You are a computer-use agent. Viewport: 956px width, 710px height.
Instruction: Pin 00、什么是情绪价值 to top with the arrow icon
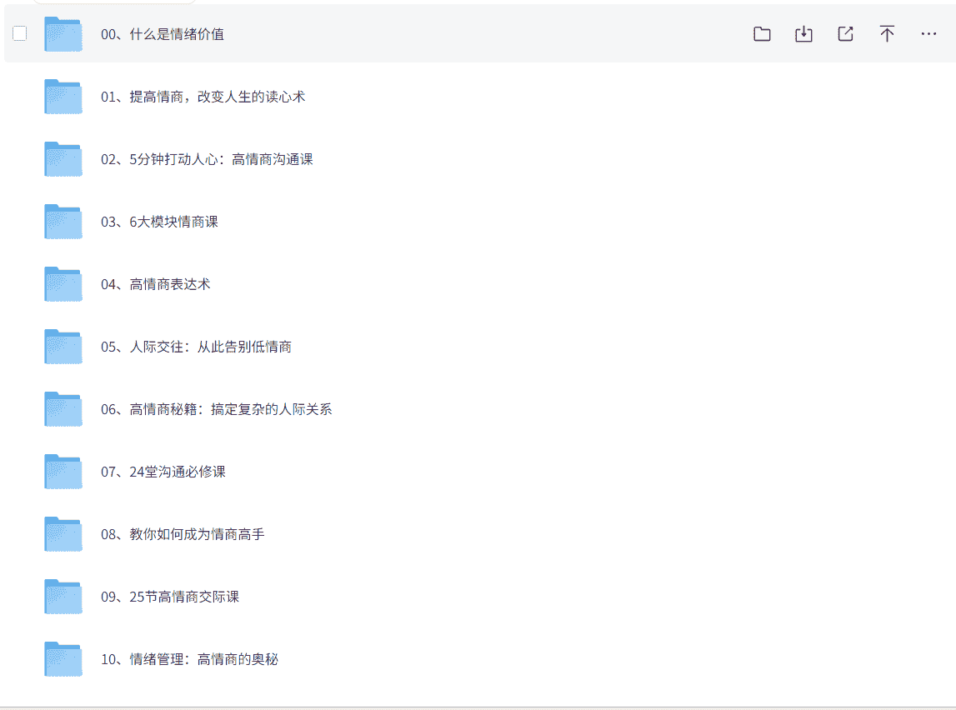[887, 34]
